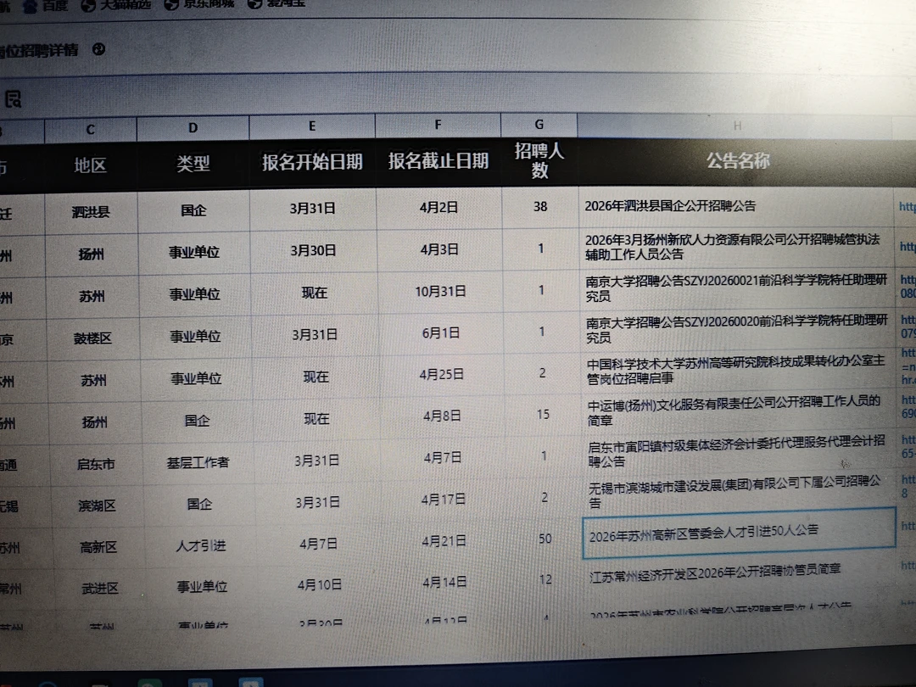The width and height of the screenshot is (916, 687).
Task: Select the 武进区 region cell
Action: pyautogui.click(x=100, y=589)
